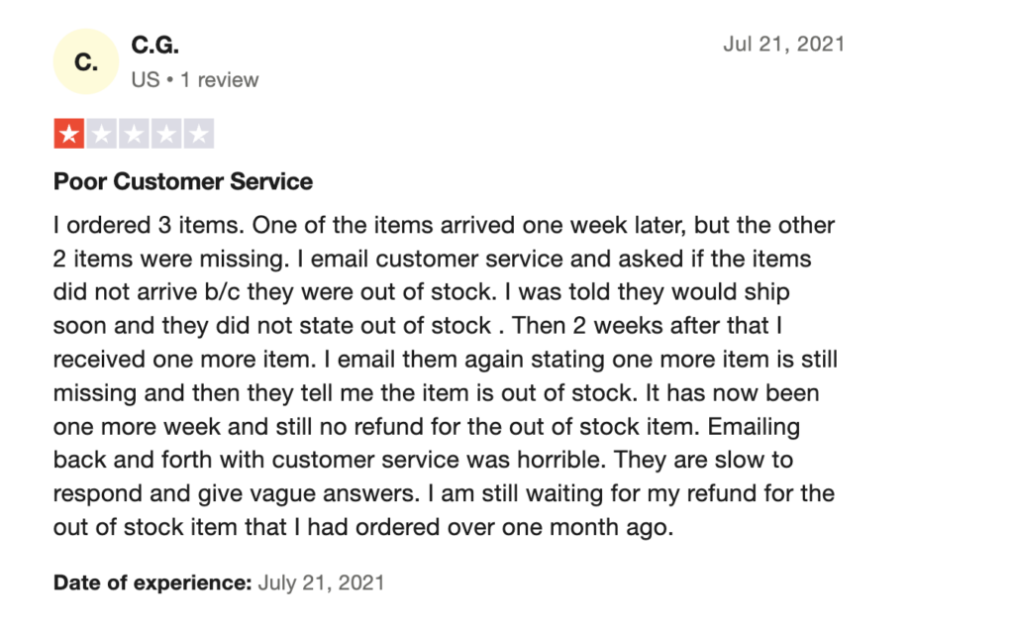Image resolution: width=1014 pixels, height=634 pixels.
Task: Click the fifth gray rating star
Action: (x=198, y=134)
